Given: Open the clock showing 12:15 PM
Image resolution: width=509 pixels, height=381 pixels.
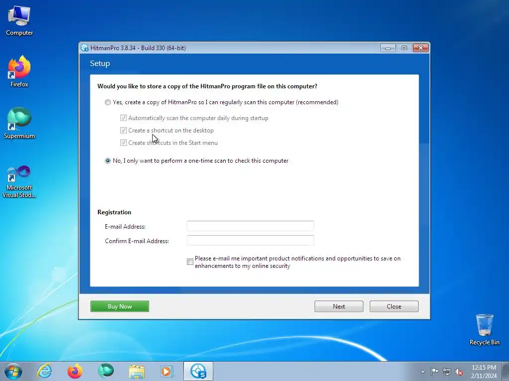Looking at the screenshot, I should [484, 371].
